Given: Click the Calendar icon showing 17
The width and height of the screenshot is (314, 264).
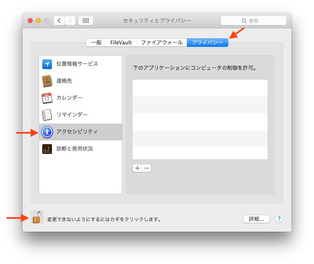Looking at the screenshot, I should (47, 98).
